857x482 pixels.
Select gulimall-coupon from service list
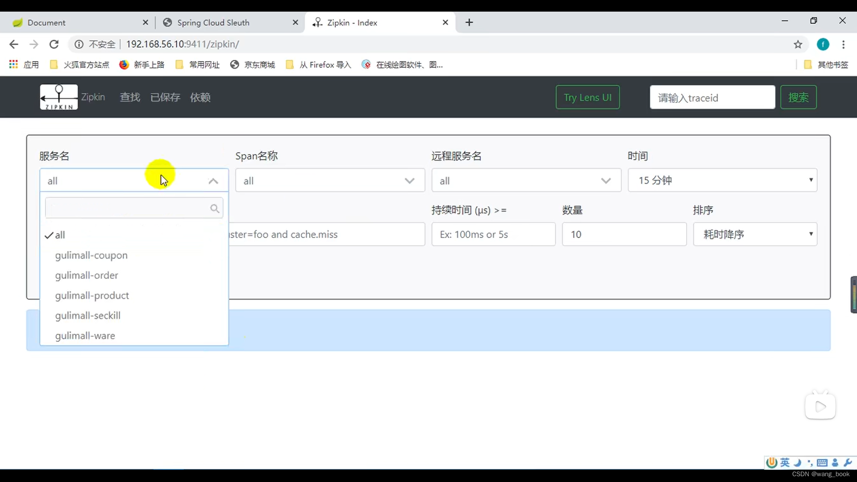coord(91,255)
